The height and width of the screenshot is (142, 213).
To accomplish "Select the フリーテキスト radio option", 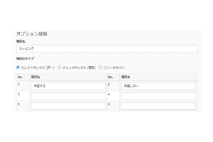I will tap(101, 67).
